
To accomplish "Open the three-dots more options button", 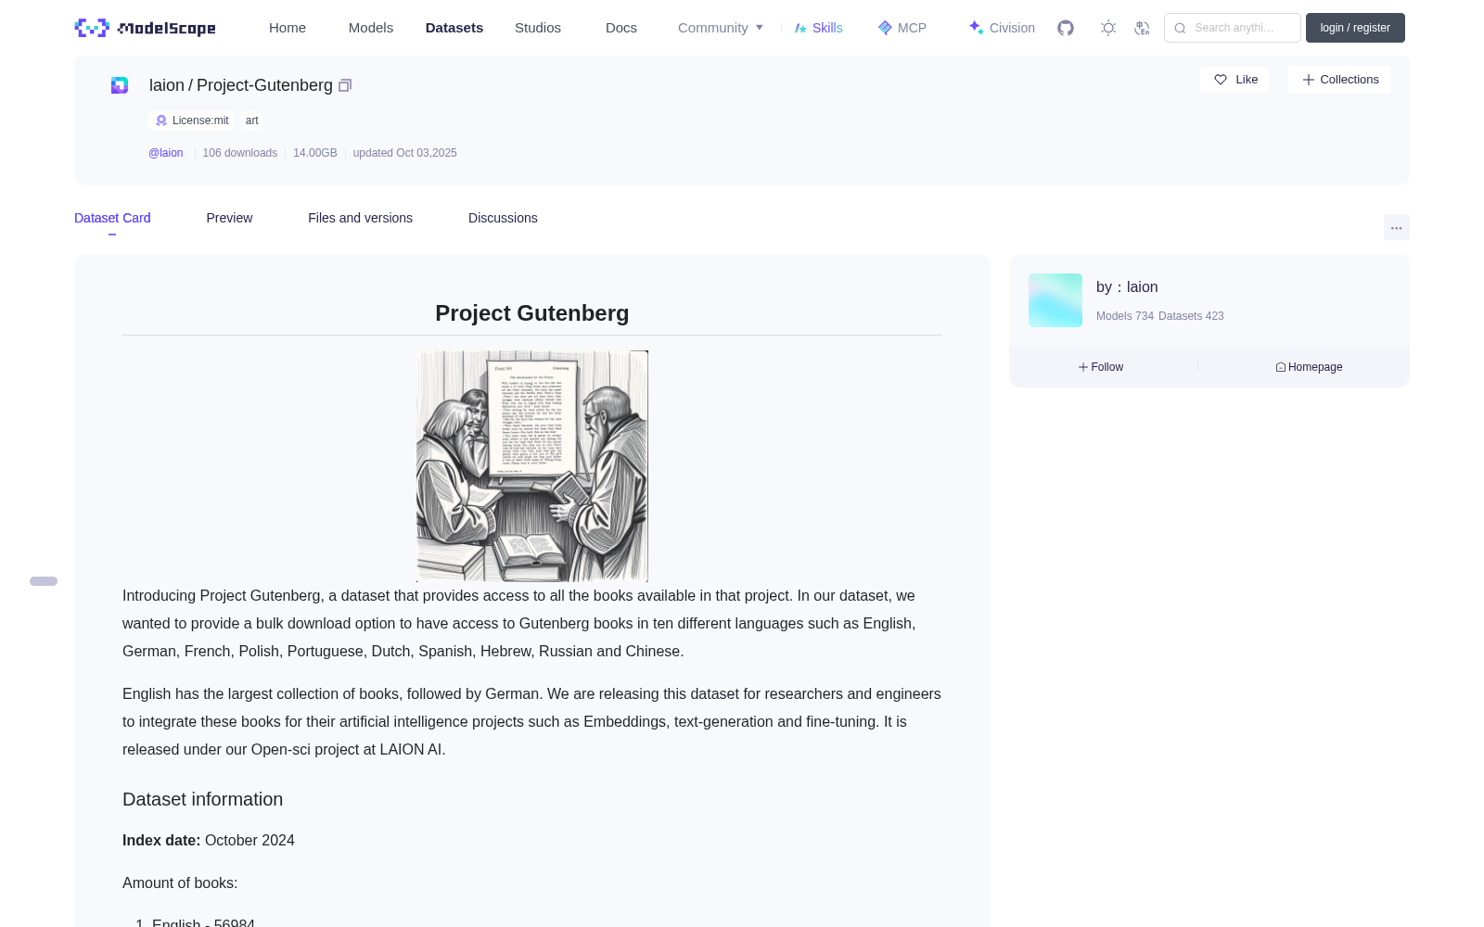I will [x=1396, y=227].
